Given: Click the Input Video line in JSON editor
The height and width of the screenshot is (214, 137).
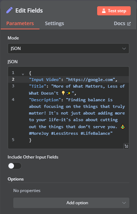Looking at the screenshot, I should 73,80.
